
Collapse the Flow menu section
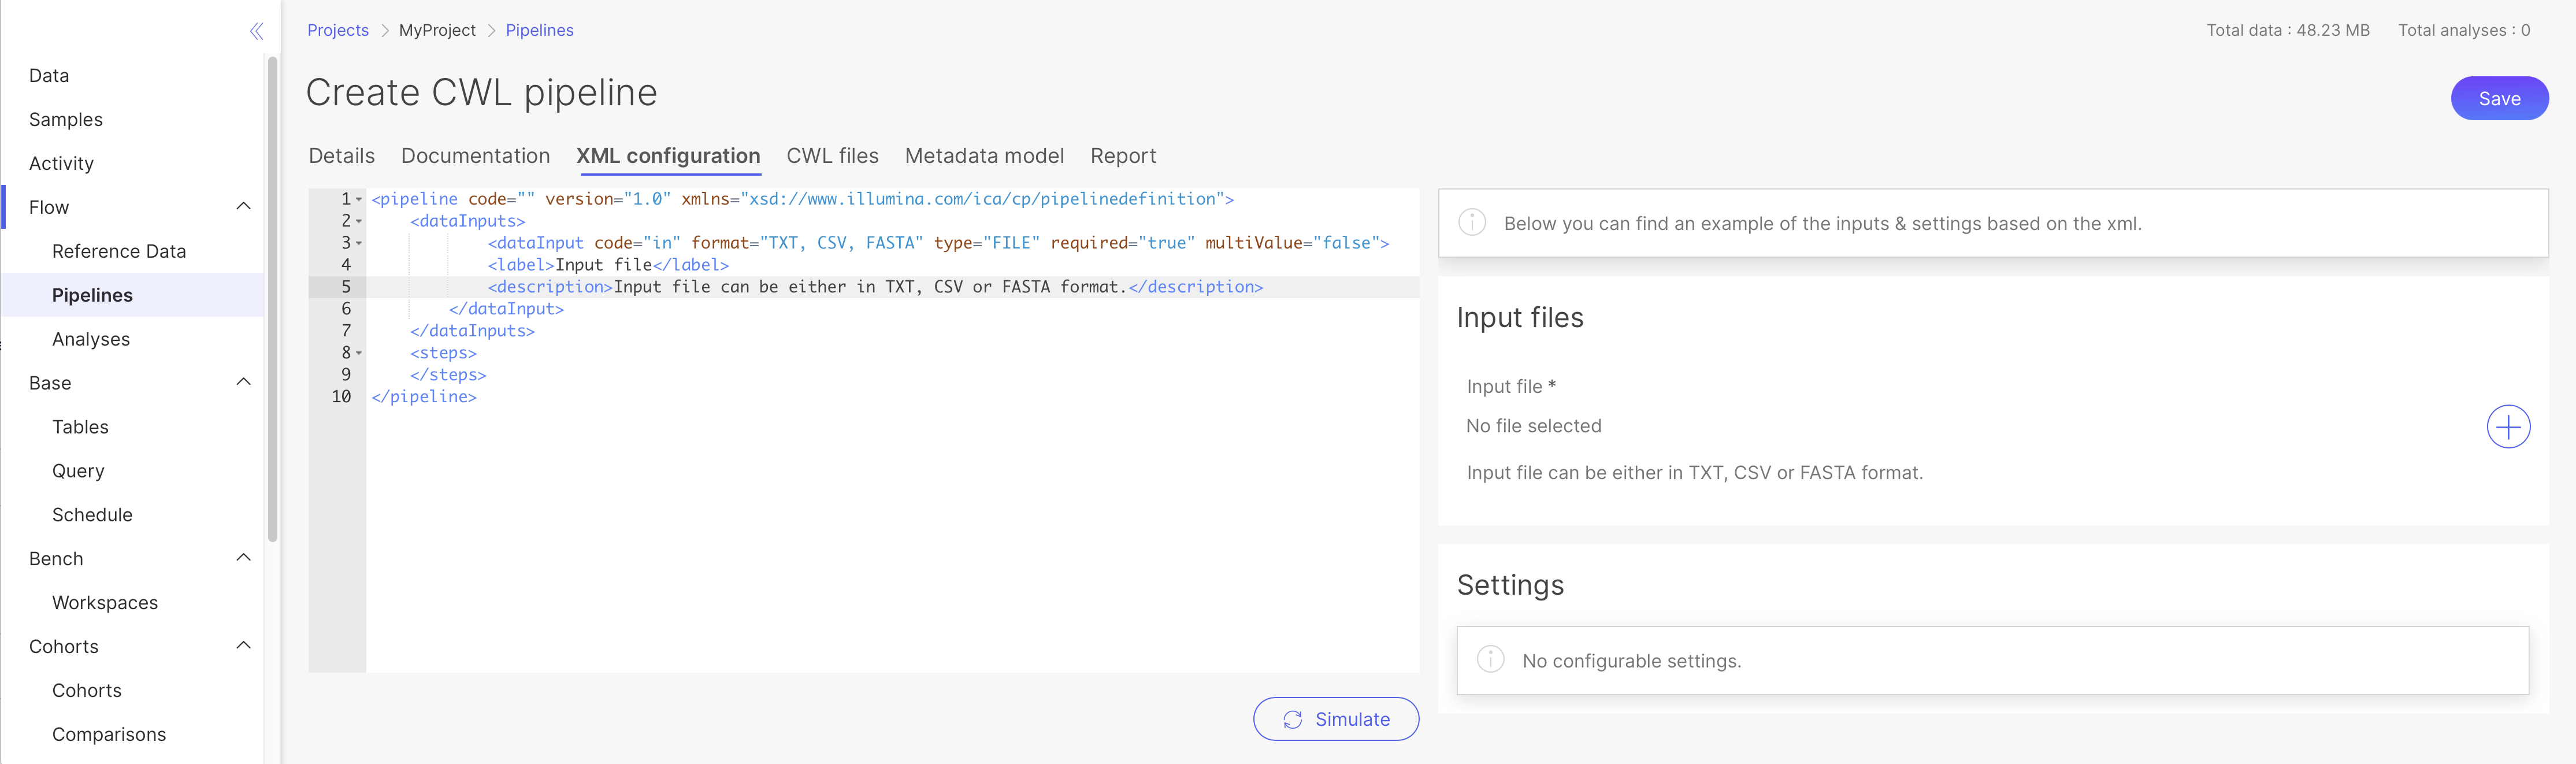pos(243,206)
